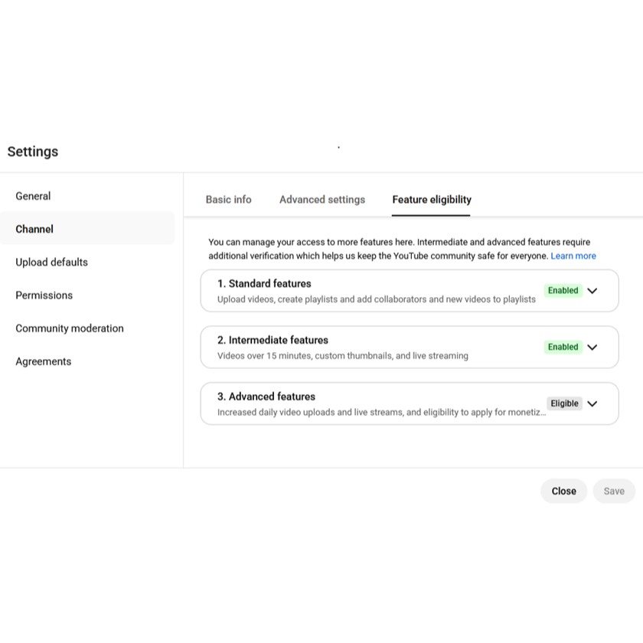Screen dimensions: 643x643
Task: Click the Learn more link
Action: pos(573,256)
